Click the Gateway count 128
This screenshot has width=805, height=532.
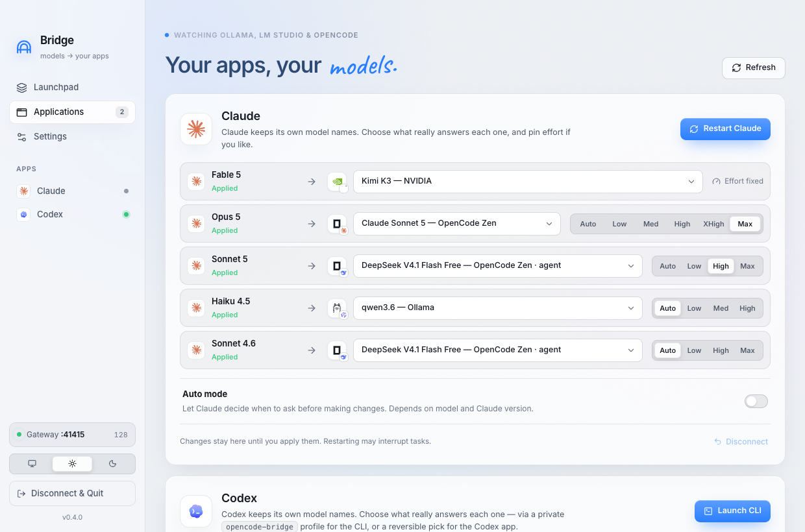point(121,435)
